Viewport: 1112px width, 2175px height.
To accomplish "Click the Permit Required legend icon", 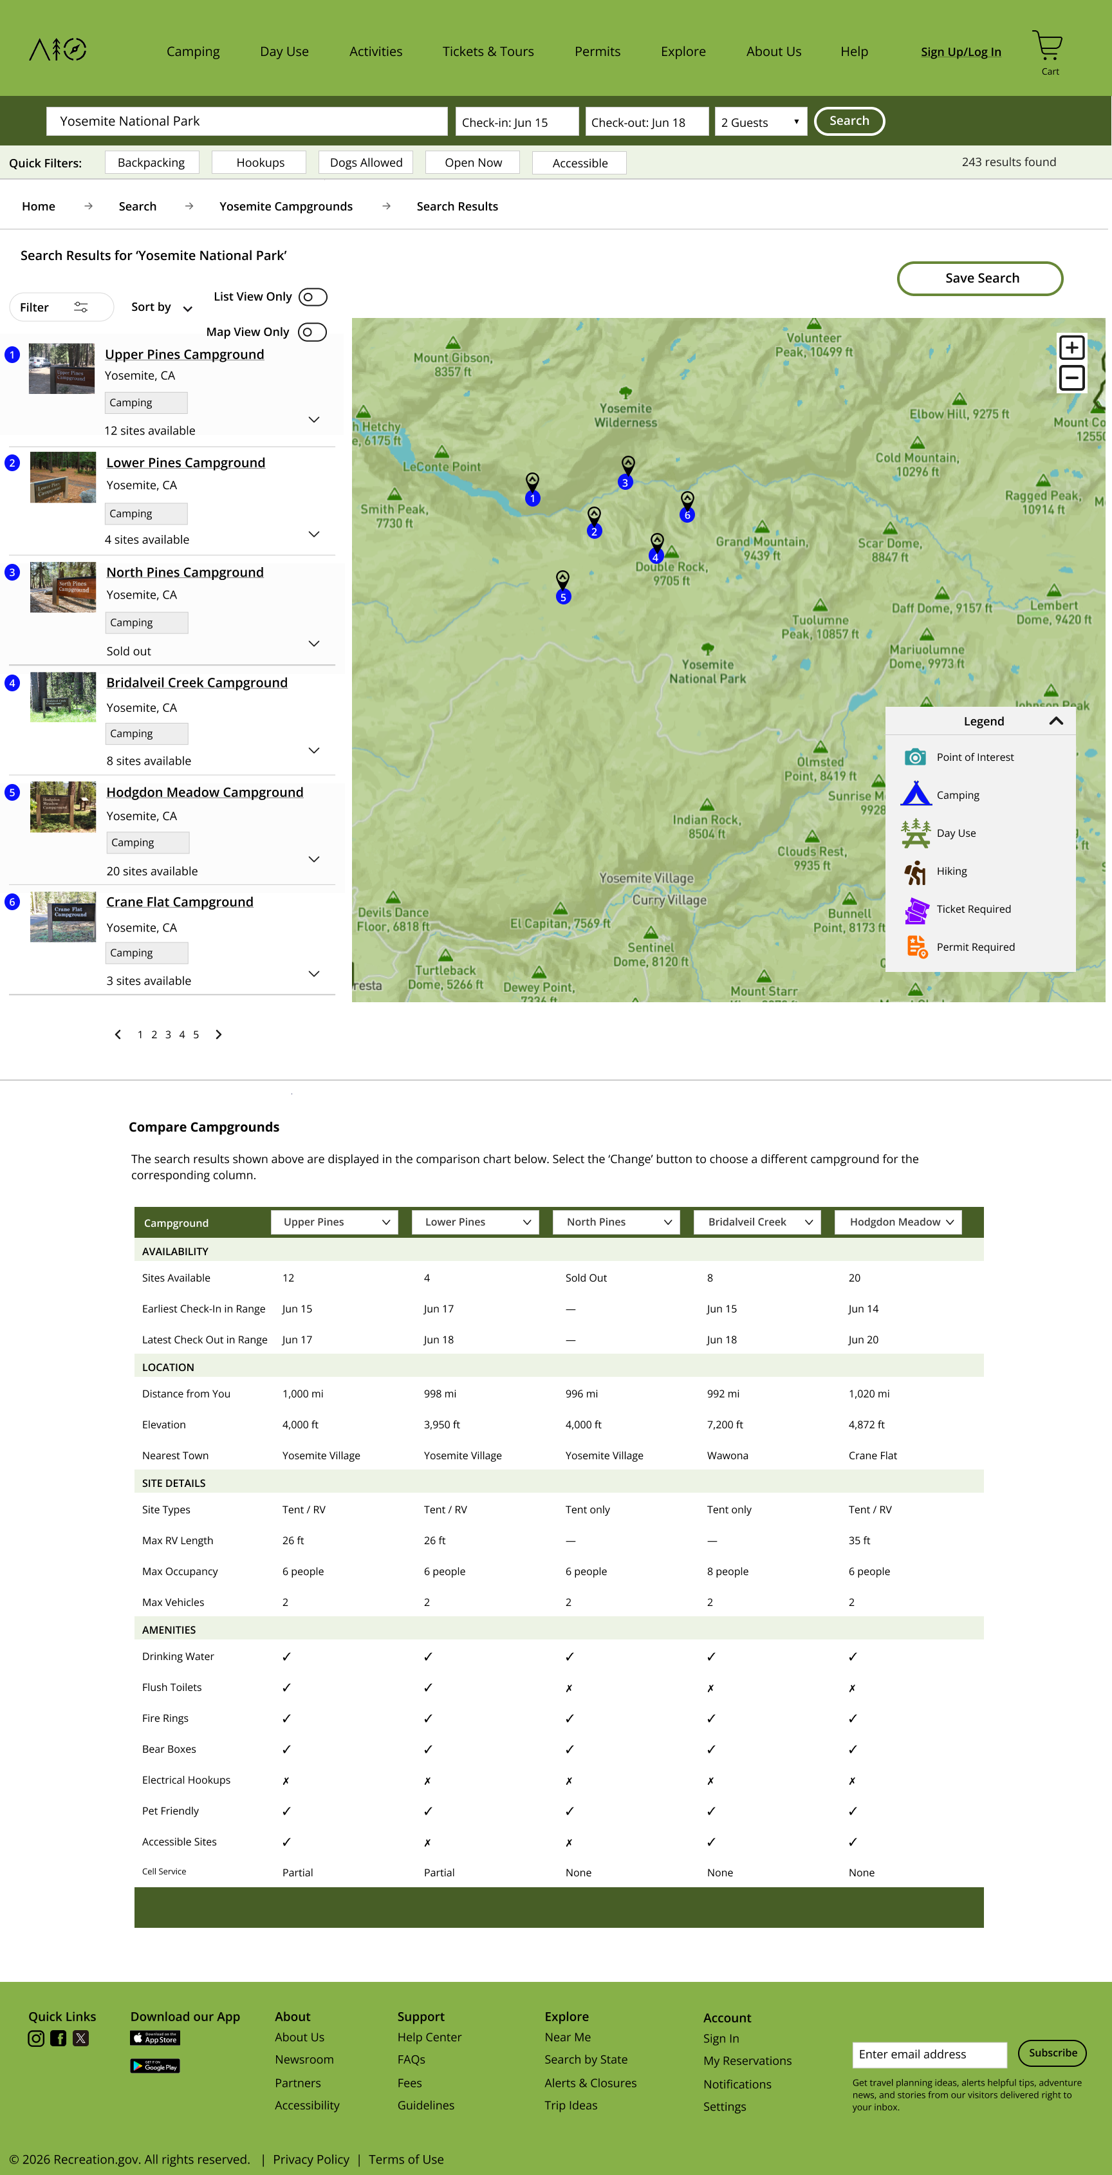I will click(917, 947).
